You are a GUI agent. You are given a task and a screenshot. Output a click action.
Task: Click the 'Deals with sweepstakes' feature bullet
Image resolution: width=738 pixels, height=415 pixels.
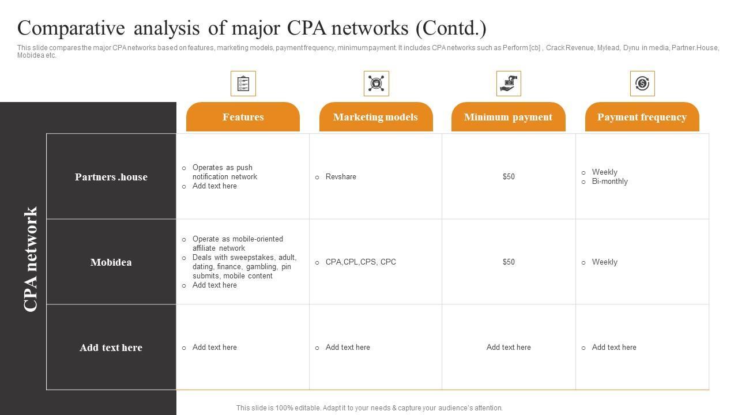click(244, 267)
